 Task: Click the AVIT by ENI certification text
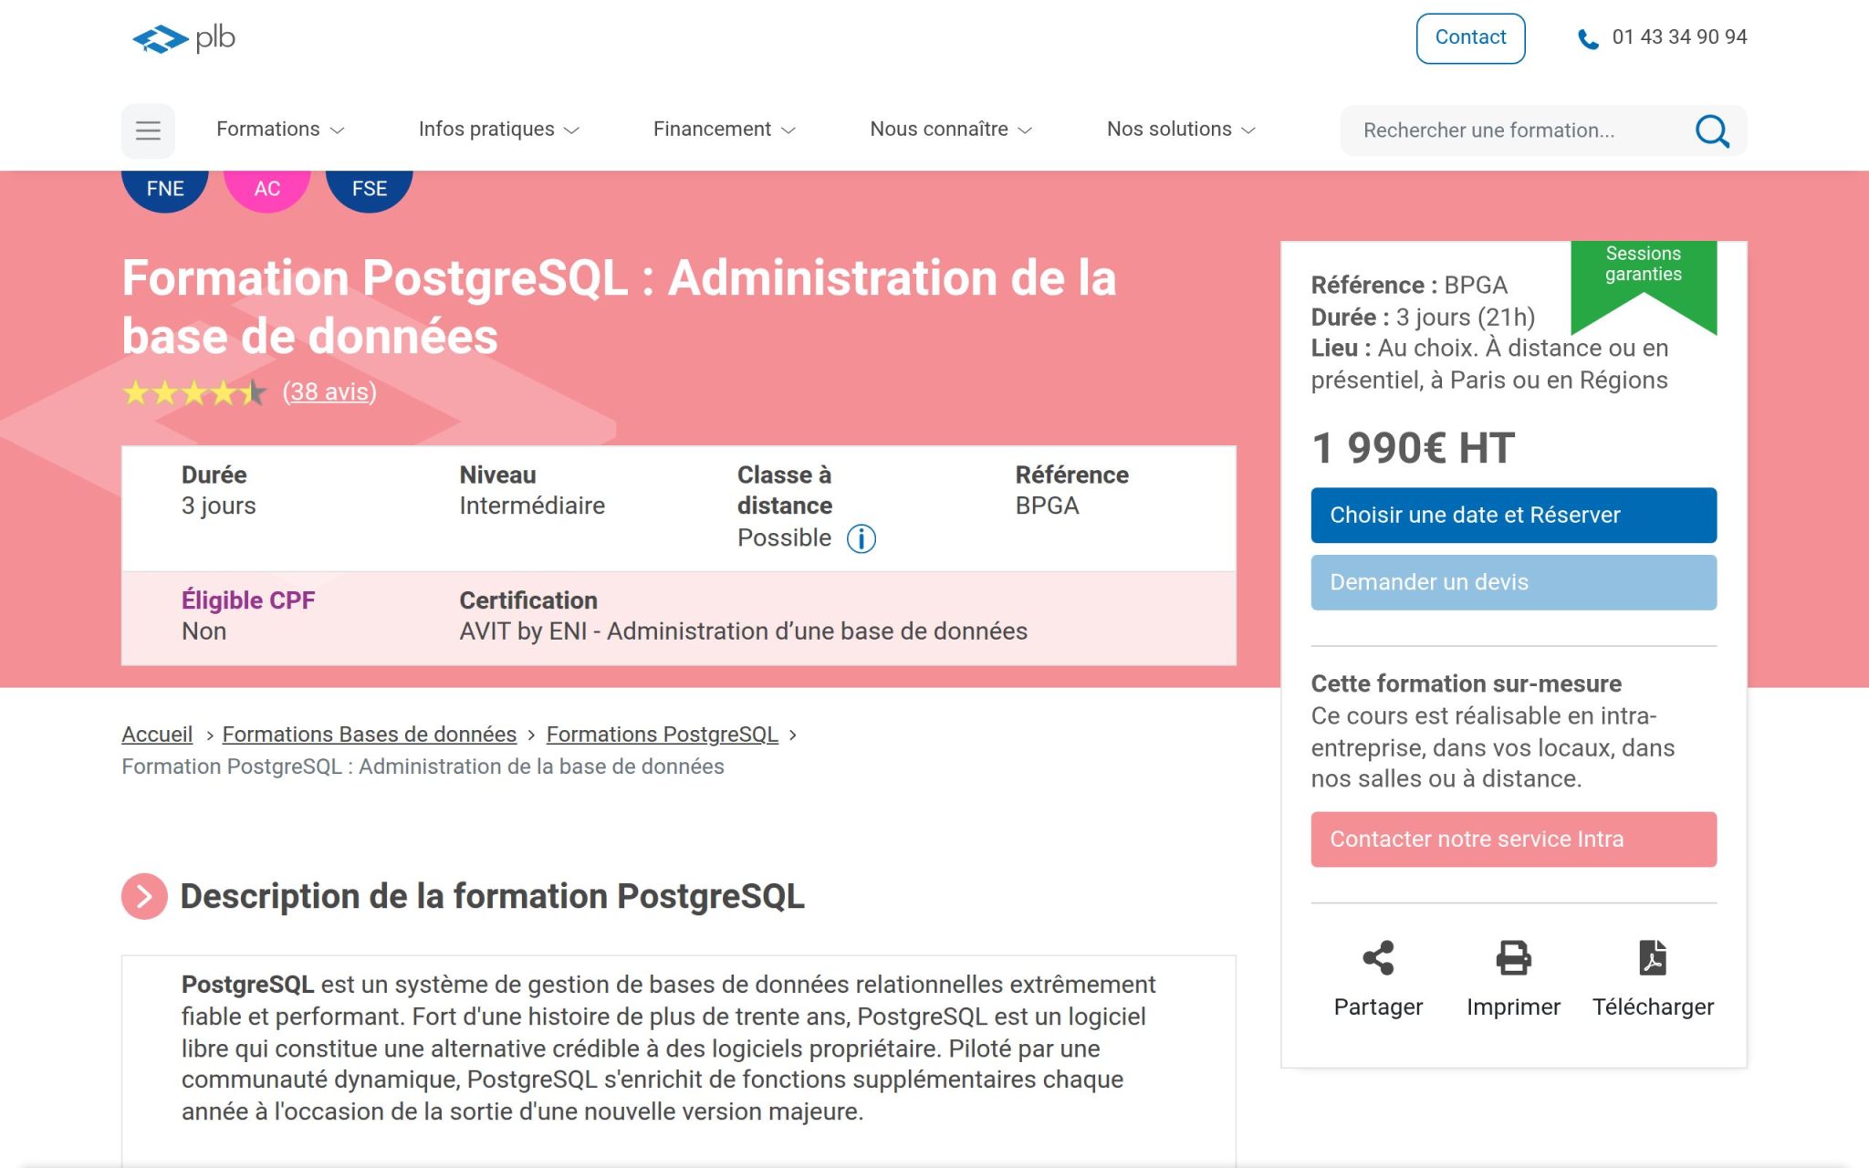[x=744, y=631]
